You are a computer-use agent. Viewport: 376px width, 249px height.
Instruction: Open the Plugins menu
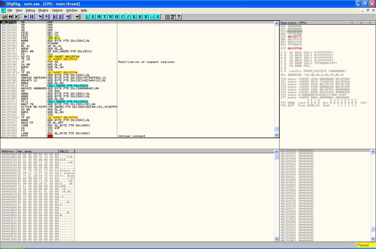pyautogui.click(x=43, y=10)
